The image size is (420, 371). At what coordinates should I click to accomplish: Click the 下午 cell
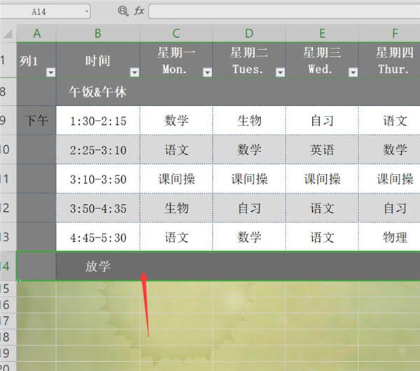36,120
